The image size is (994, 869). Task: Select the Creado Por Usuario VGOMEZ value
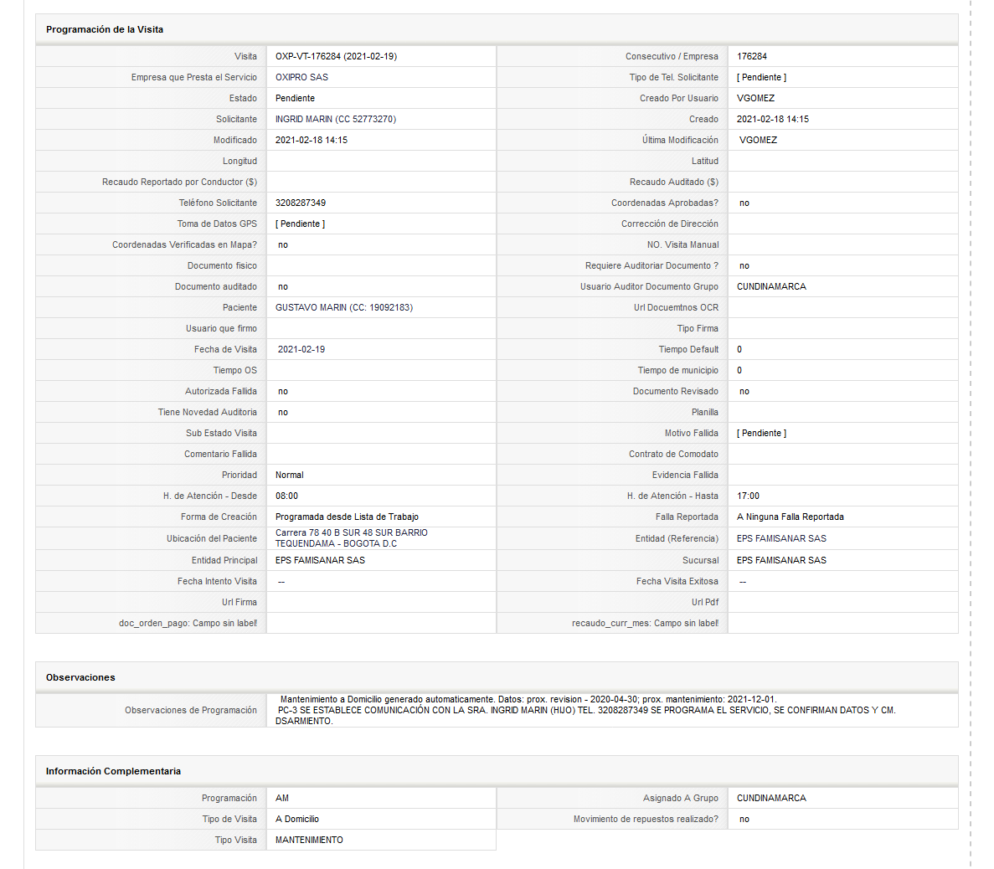pos(755,98)
